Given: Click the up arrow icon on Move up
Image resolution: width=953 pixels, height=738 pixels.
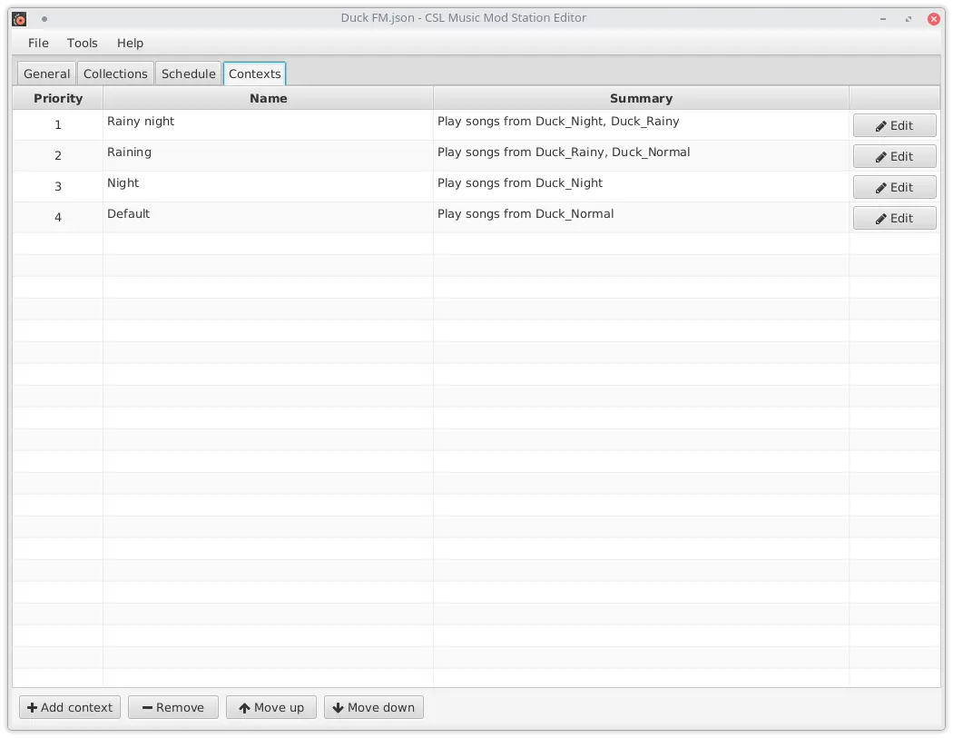Looking at the screenshot, I should [244, 708].
